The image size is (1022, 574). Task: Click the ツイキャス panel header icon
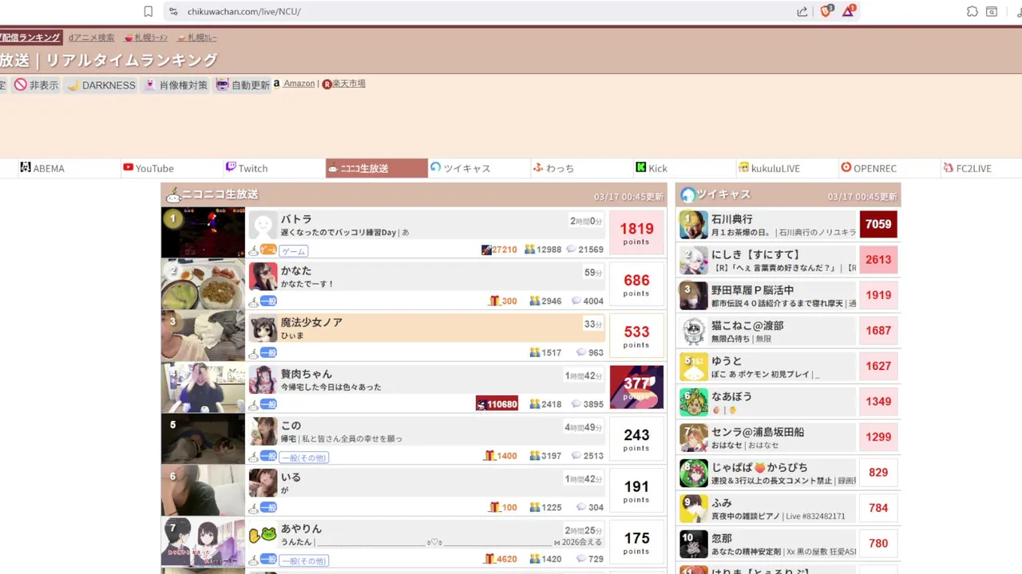[x=687, y=195]
